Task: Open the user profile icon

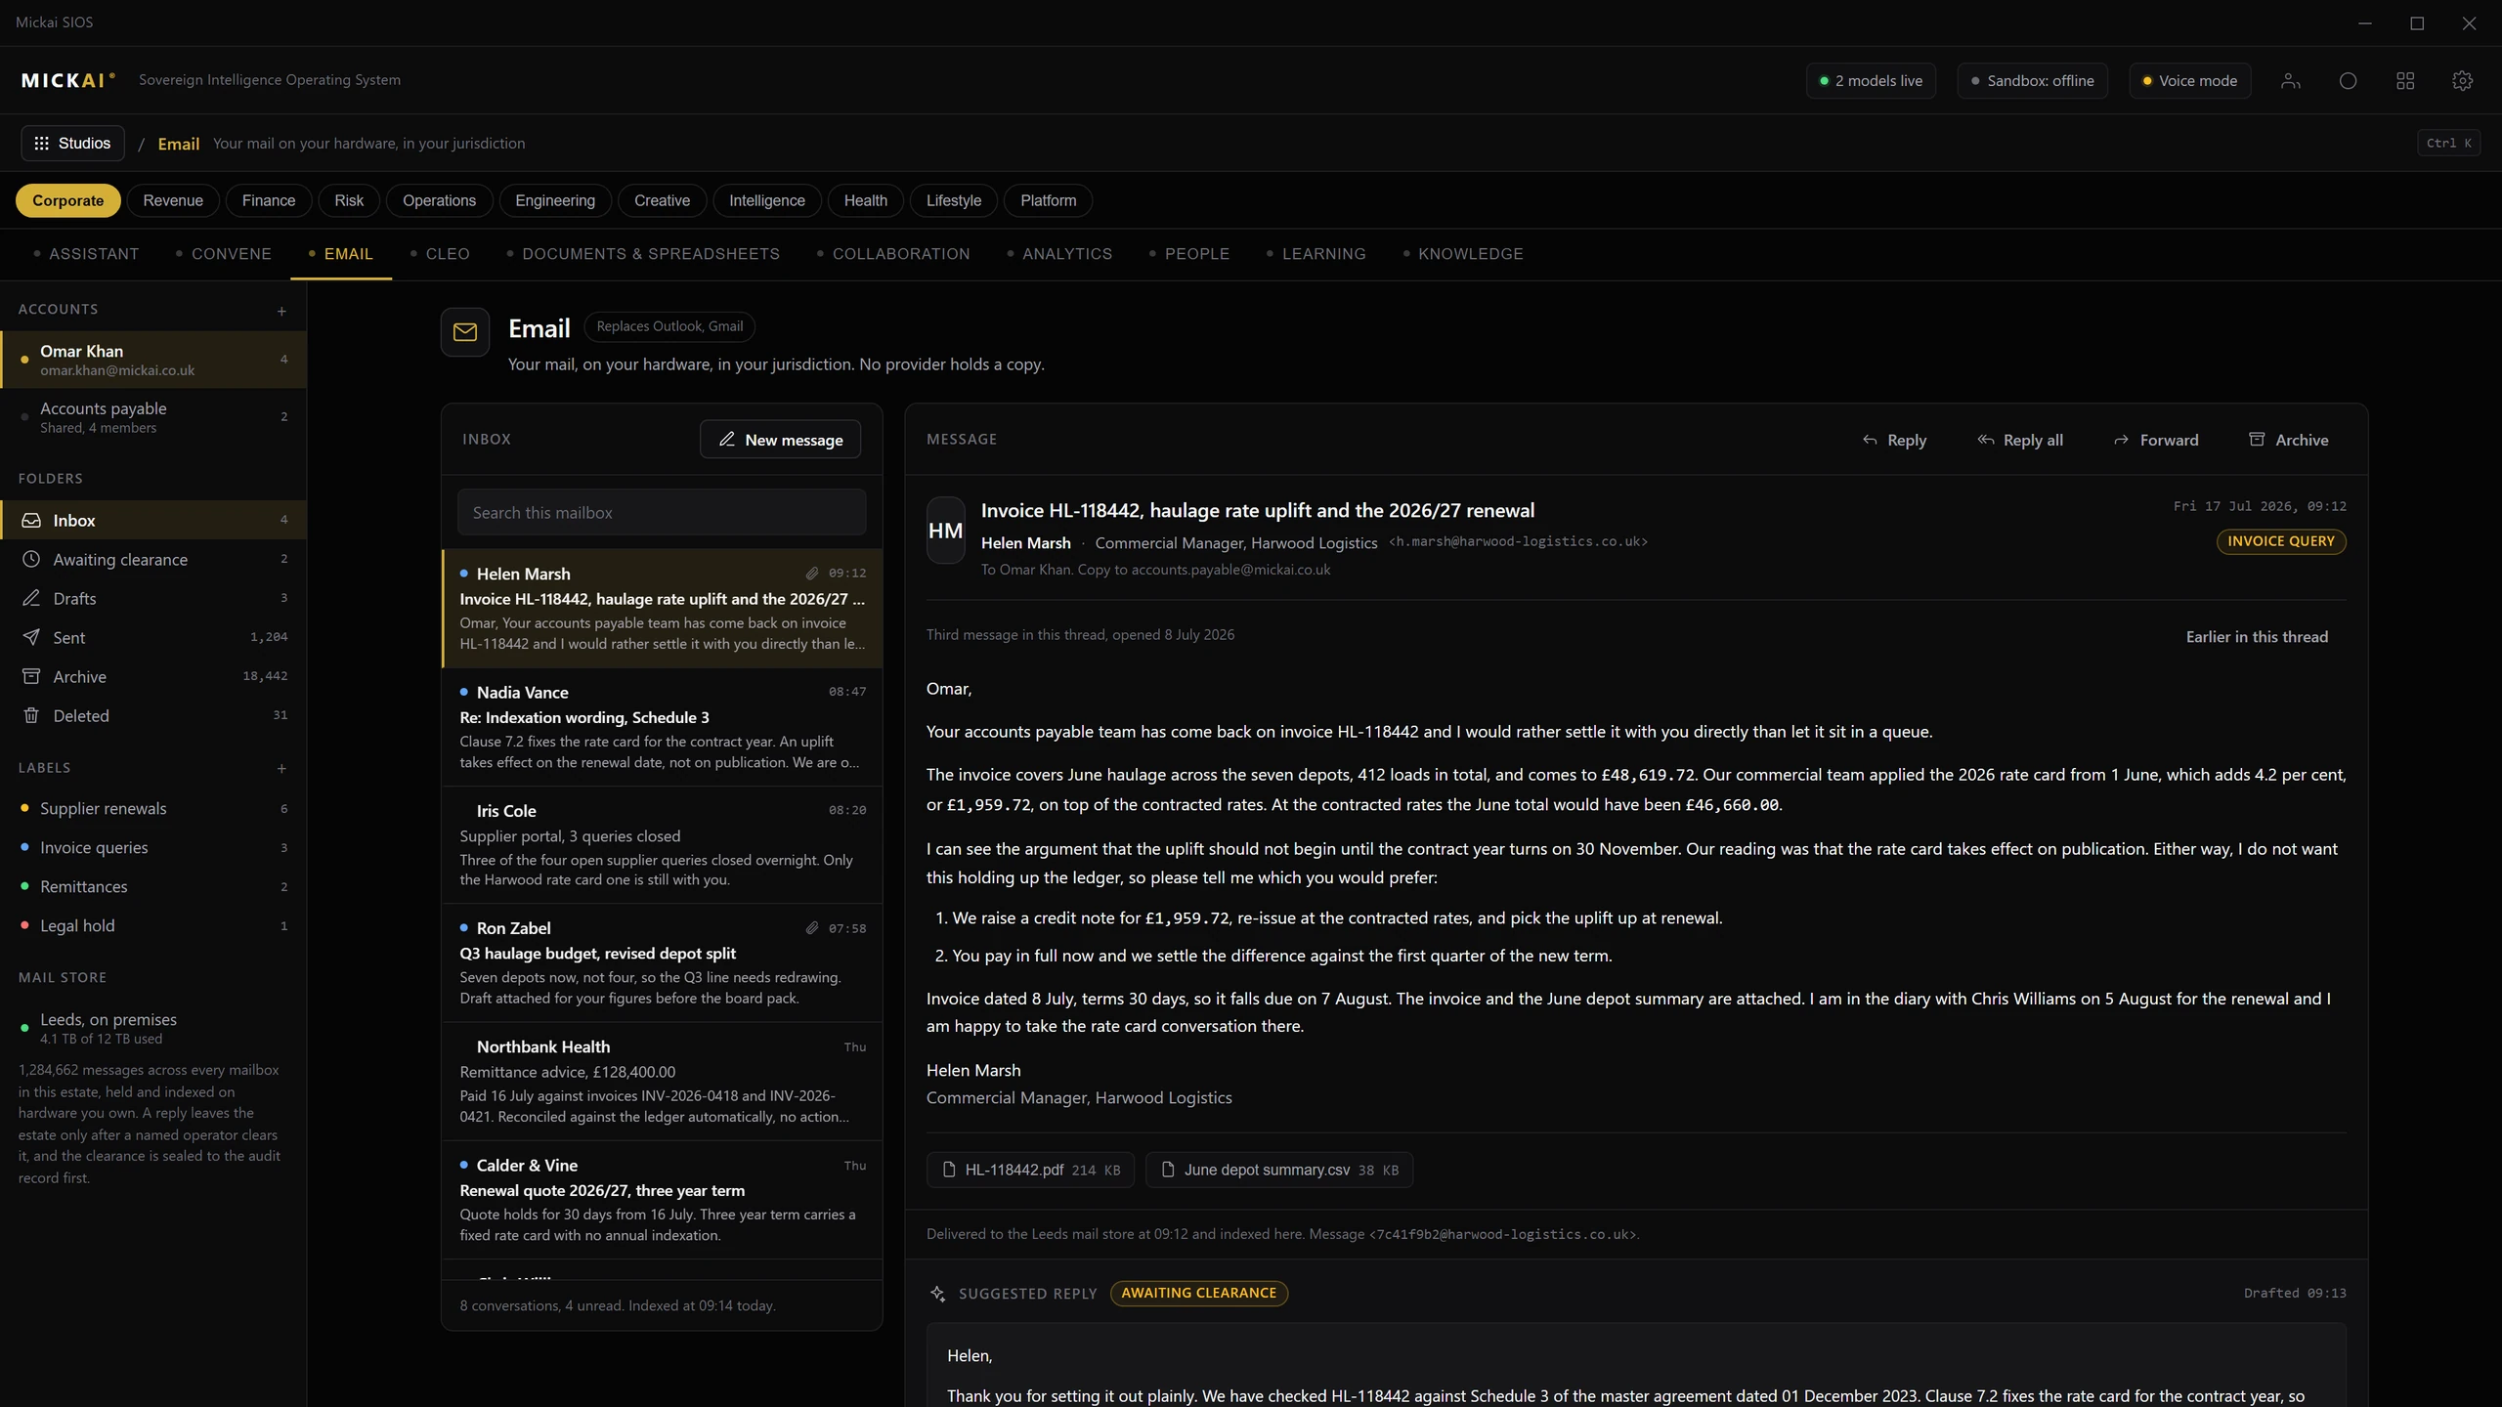Action: pos(2290,81)
